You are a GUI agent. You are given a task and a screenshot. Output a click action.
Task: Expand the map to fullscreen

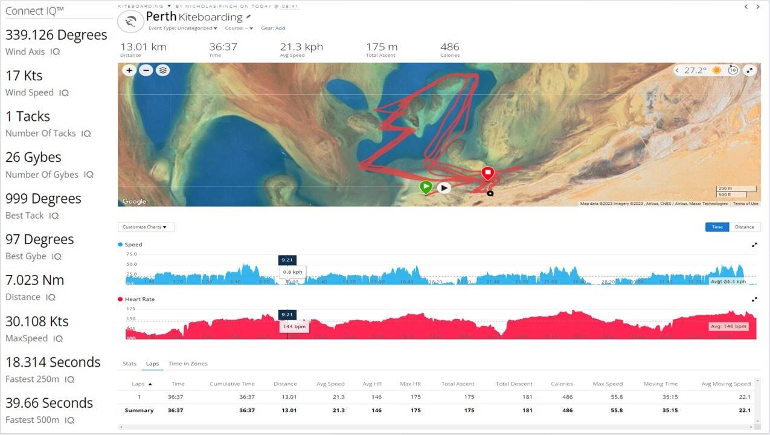pyautogui.click(x=749, y=70)
